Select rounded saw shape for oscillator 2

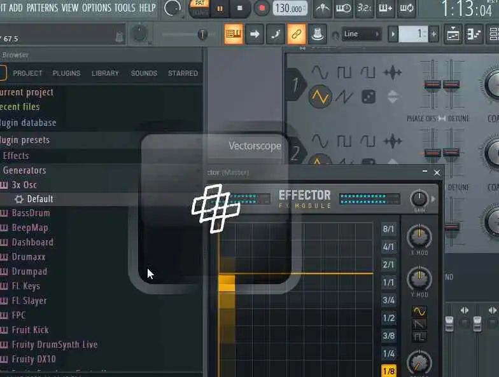(x=368, y=141)
